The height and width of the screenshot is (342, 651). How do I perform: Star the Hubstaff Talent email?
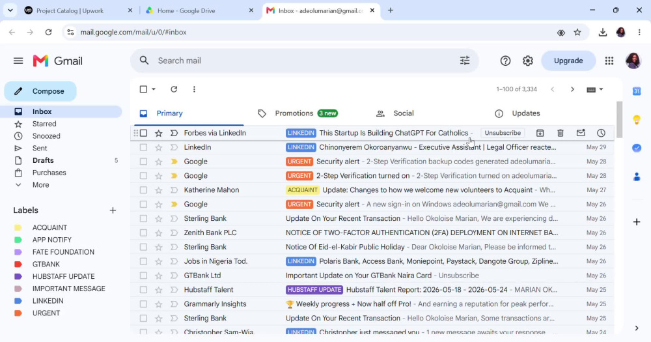click(x=159, y=290)
